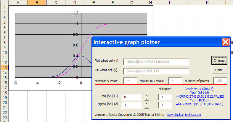Select row 13 header
This screenshot has width=233, height=122.
[4, 68]
